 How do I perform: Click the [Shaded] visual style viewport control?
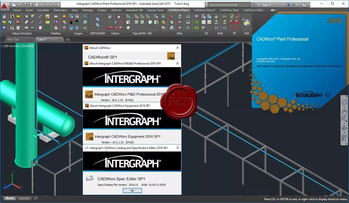pyautogui.click(x=28, y=46)
